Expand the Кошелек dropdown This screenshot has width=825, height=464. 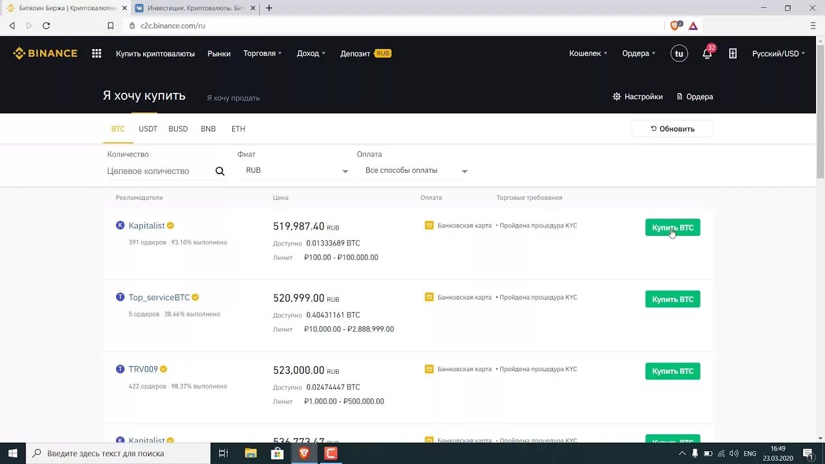[x=588, y=53]
